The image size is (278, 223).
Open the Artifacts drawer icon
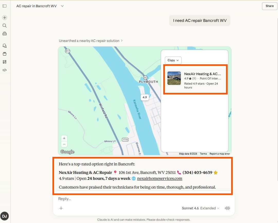(4, 54)
